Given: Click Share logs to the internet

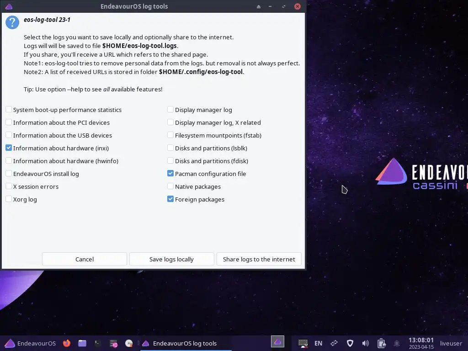Looking at the screenshot, I should [259, 259].
